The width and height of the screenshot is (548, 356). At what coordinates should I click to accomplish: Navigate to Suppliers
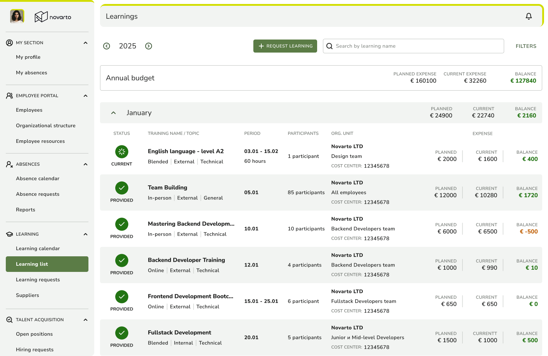point(28,295)
